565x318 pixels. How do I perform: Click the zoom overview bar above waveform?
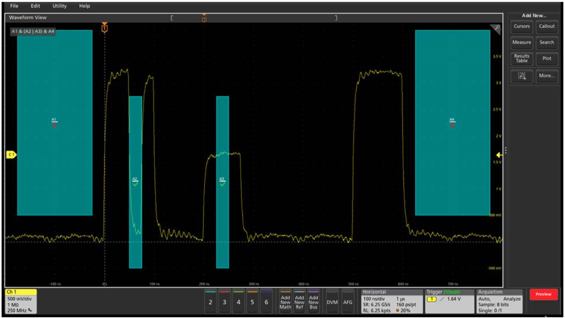pos(254,18)
